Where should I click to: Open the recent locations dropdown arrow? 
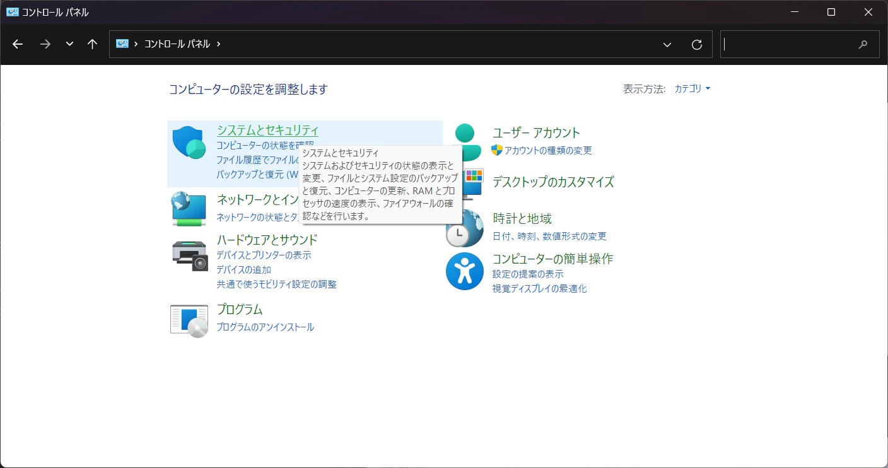click(x=69, y=44)
